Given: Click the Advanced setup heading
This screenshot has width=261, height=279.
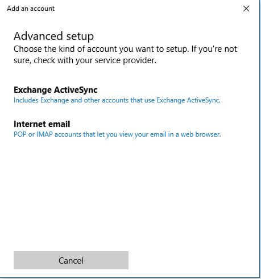Looking at the screenshot, I should (53, 36).
